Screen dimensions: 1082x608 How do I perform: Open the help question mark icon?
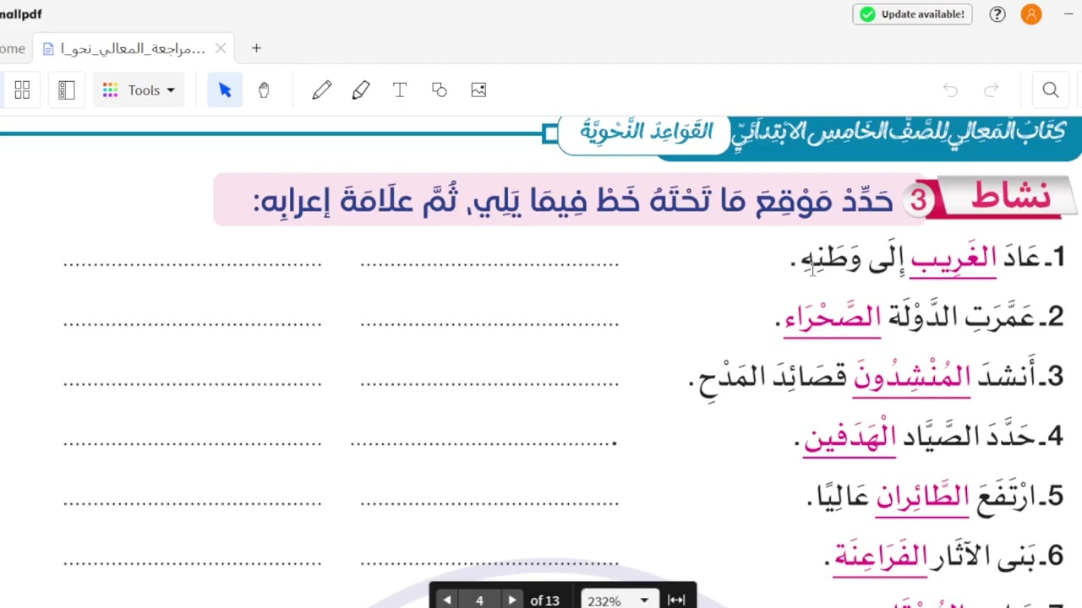click(x=997, y=14)
